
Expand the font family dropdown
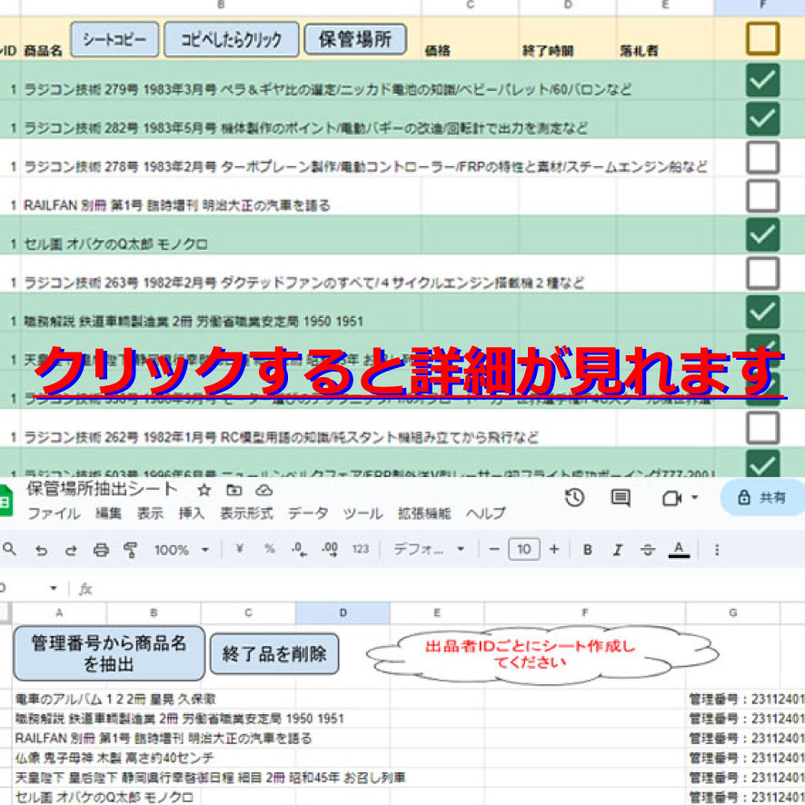pyautogui.click(x=429, y=550)
